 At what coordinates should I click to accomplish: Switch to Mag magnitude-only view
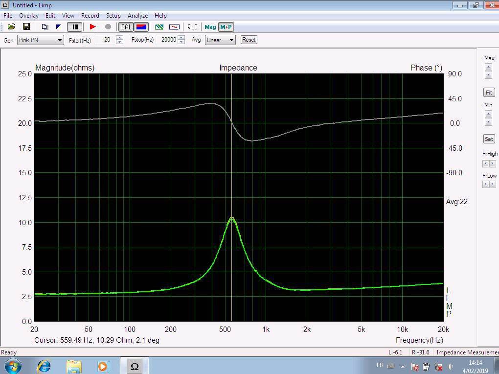(210, 27)
